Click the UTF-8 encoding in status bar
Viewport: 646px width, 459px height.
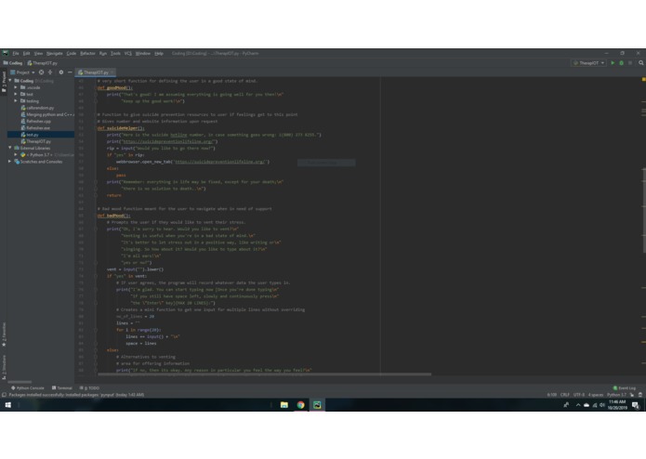click(579, 395)
